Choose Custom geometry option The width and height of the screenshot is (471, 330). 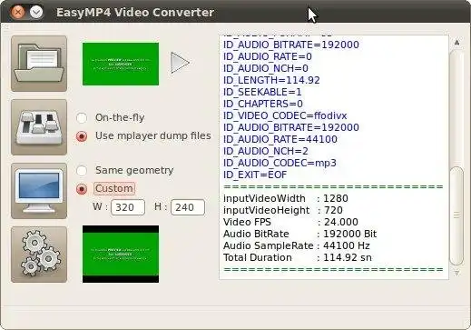(x=105, y=189)
